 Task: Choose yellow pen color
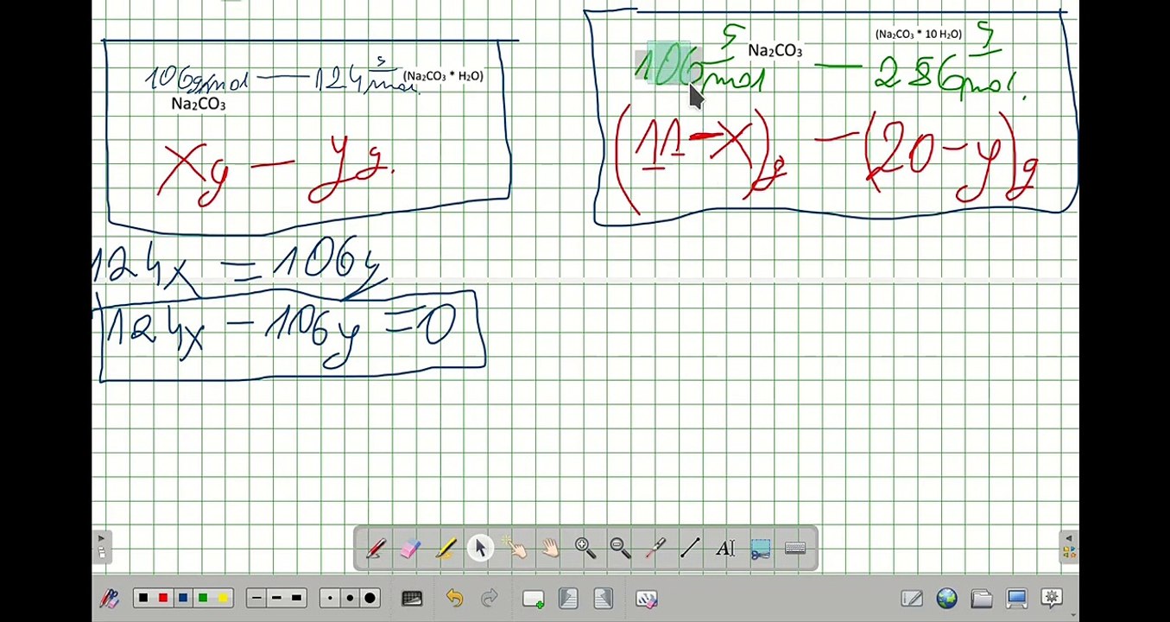click(x=223, y=598)
